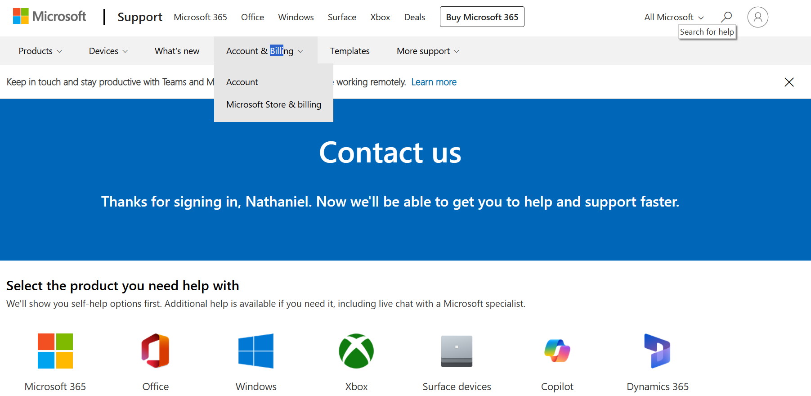Click the Xbox product label
The height and width of the screenshot is (396, 811).
(x=356, y=387)
